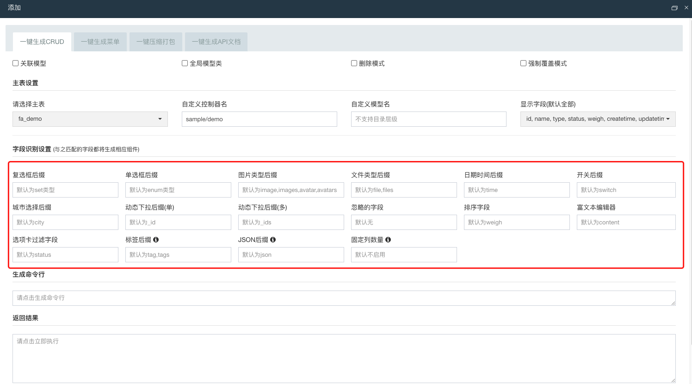Close the 添加 dialog

[x=686, y=7]
